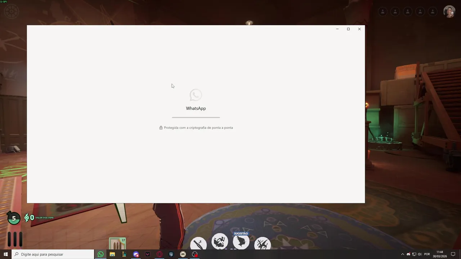Click the "VALOR DOS ITENS" money indicator in game
The image size is (461, 259).
(39, 218)
